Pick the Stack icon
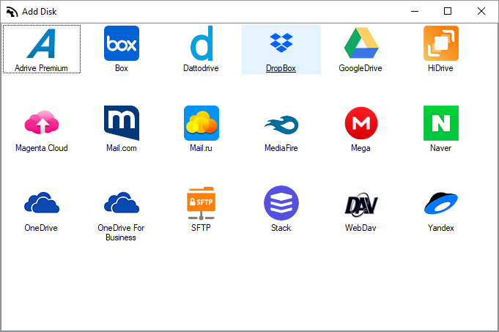The height and width of the screenshot is (332, 499). pyautogui.click(x=281, y=203)
